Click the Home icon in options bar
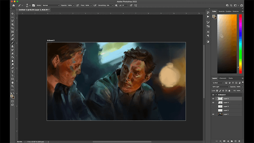 (x=14, y=5)
